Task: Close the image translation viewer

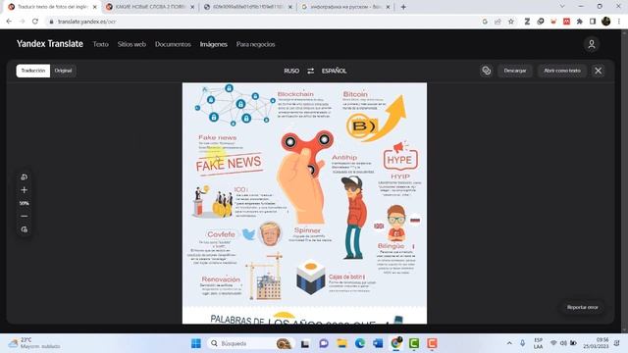Action: (x=599, y=71)
